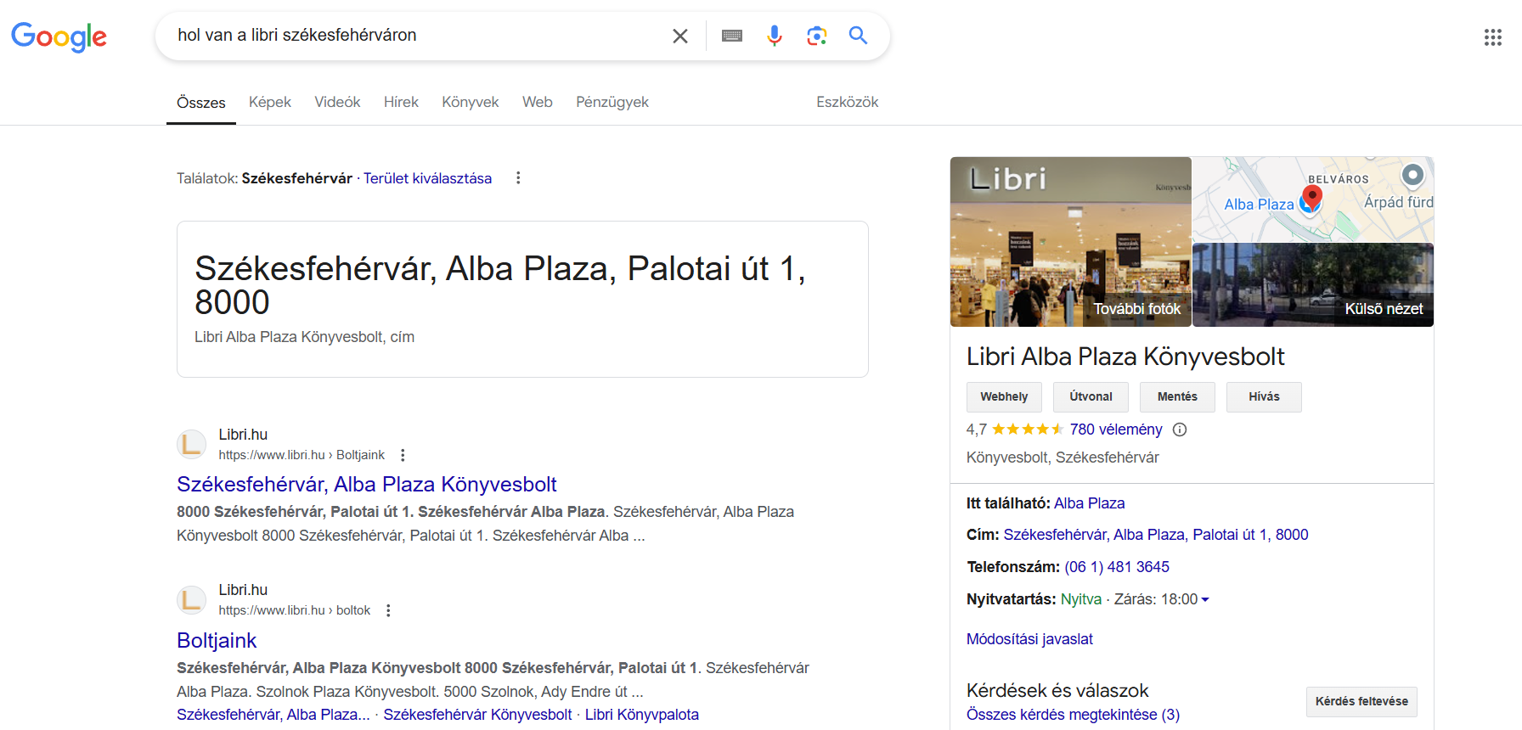Click the Mentés save button
The width and height of the screenshot is (1522, 730).
click(x=1177, y=397)
